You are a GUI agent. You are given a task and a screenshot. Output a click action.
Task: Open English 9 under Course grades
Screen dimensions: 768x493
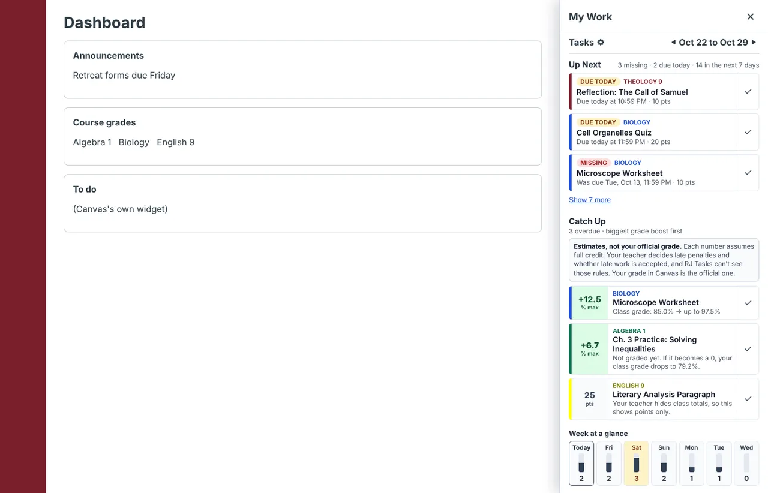pyautogui.click(x=176, y=142)
